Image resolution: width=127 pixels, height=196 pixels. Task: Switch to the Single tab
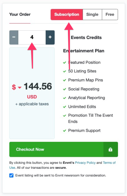[x=92, y=15]
